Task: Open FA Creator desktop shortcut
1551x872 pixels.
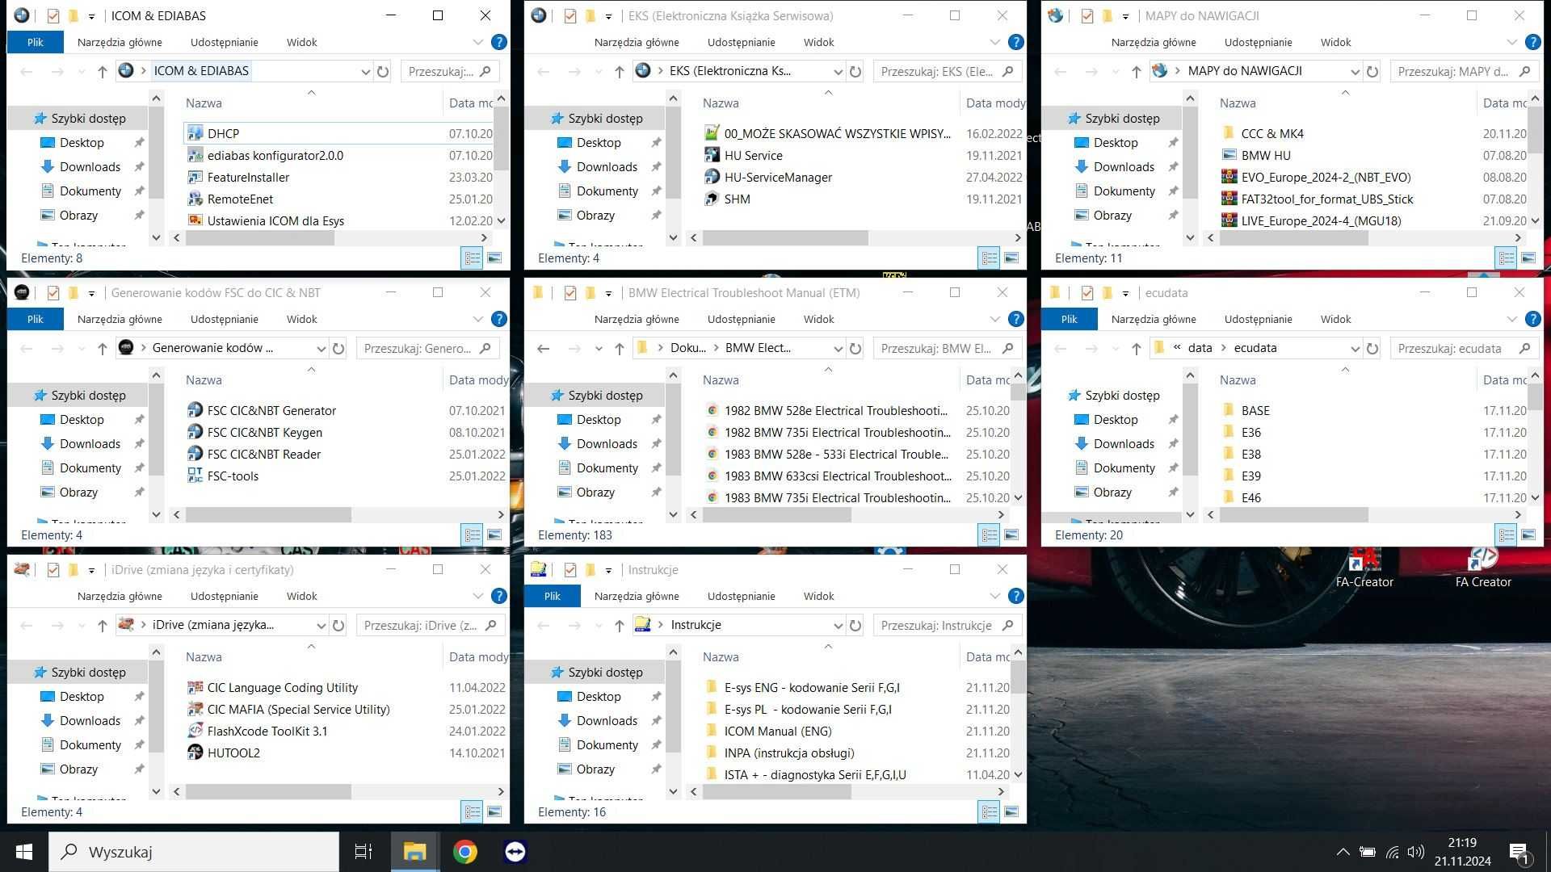Action: pyautogui.click(x=1483, y=568)
